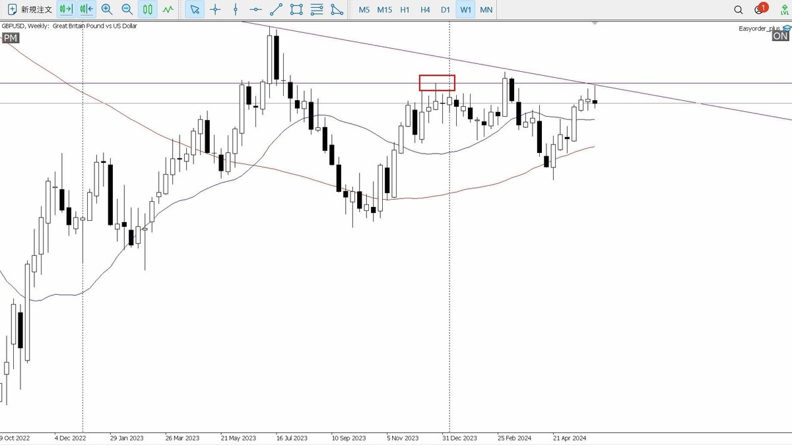Image resolution: width=792 pixels, height=445 pixels.
Task: Click the PM button on chart
Action: [x=11, y=39]
